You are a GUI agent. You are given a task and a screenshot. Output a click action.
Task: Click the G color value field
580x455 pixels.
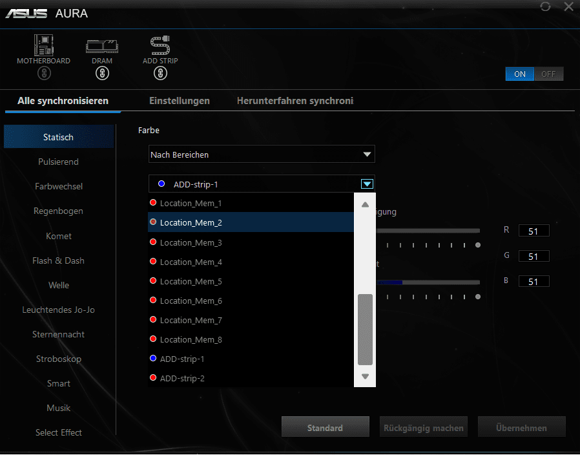533,256
